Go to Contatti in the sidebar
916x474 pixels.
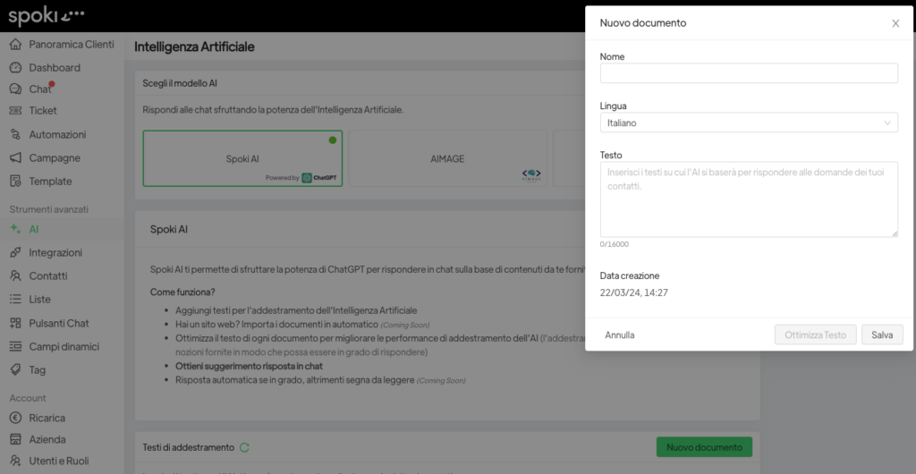pyautogui.click(x=47, y=276)
